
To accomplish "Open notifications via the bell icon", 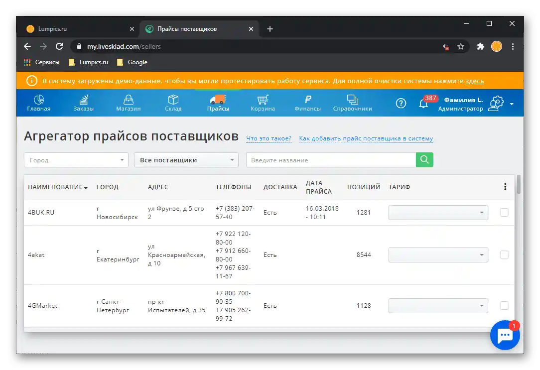I will pyautogui.click(x=424, y=103).
